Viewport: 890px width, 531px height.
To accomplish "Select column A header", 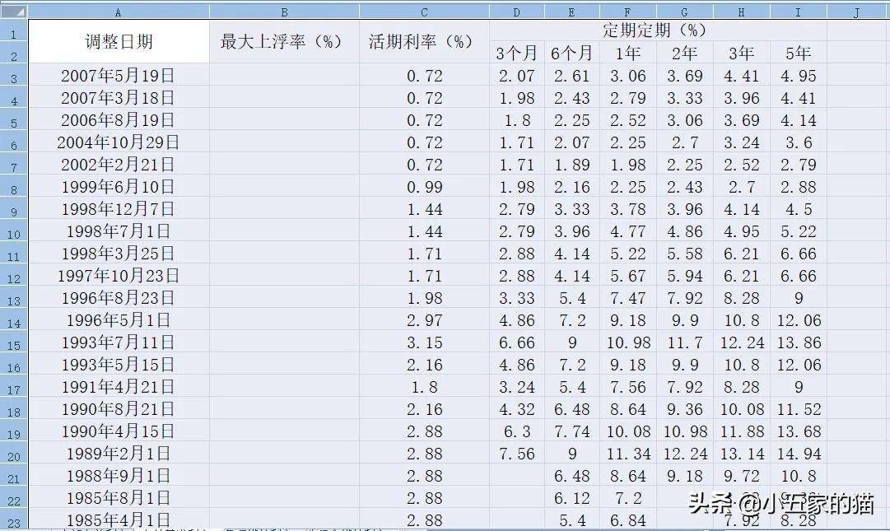I will [119, 12].
